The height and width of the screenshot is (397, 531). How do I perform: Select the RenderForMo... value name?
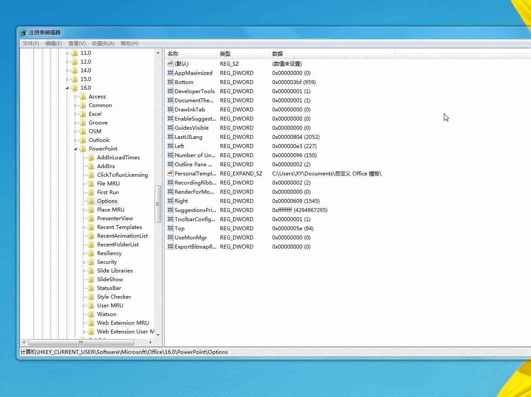point(194,192)
